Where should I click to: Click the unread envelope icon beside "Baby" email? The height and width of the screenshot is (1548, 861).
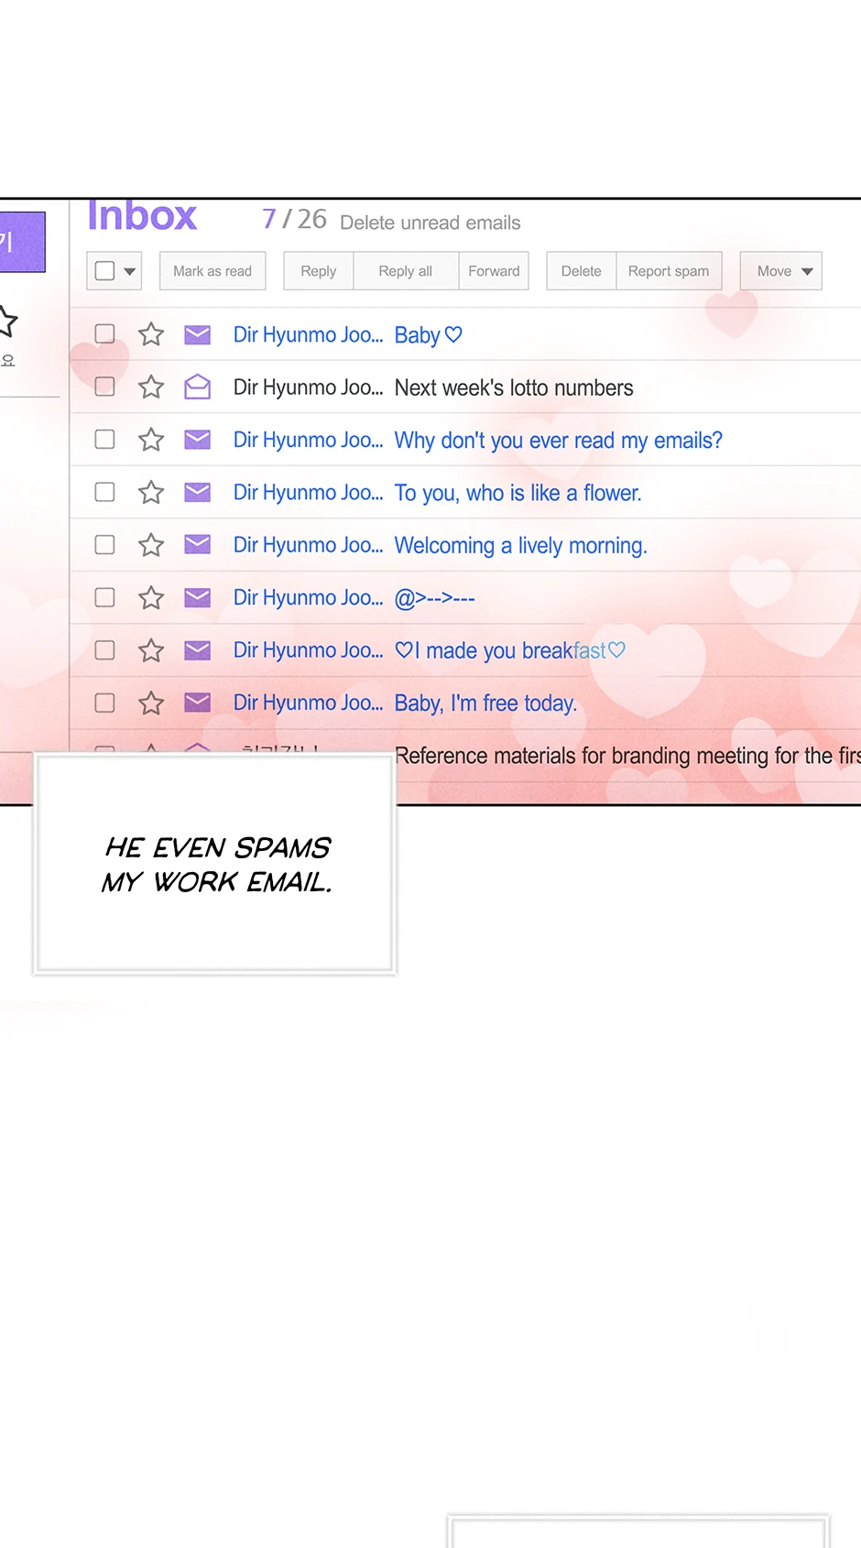[197, 334]
